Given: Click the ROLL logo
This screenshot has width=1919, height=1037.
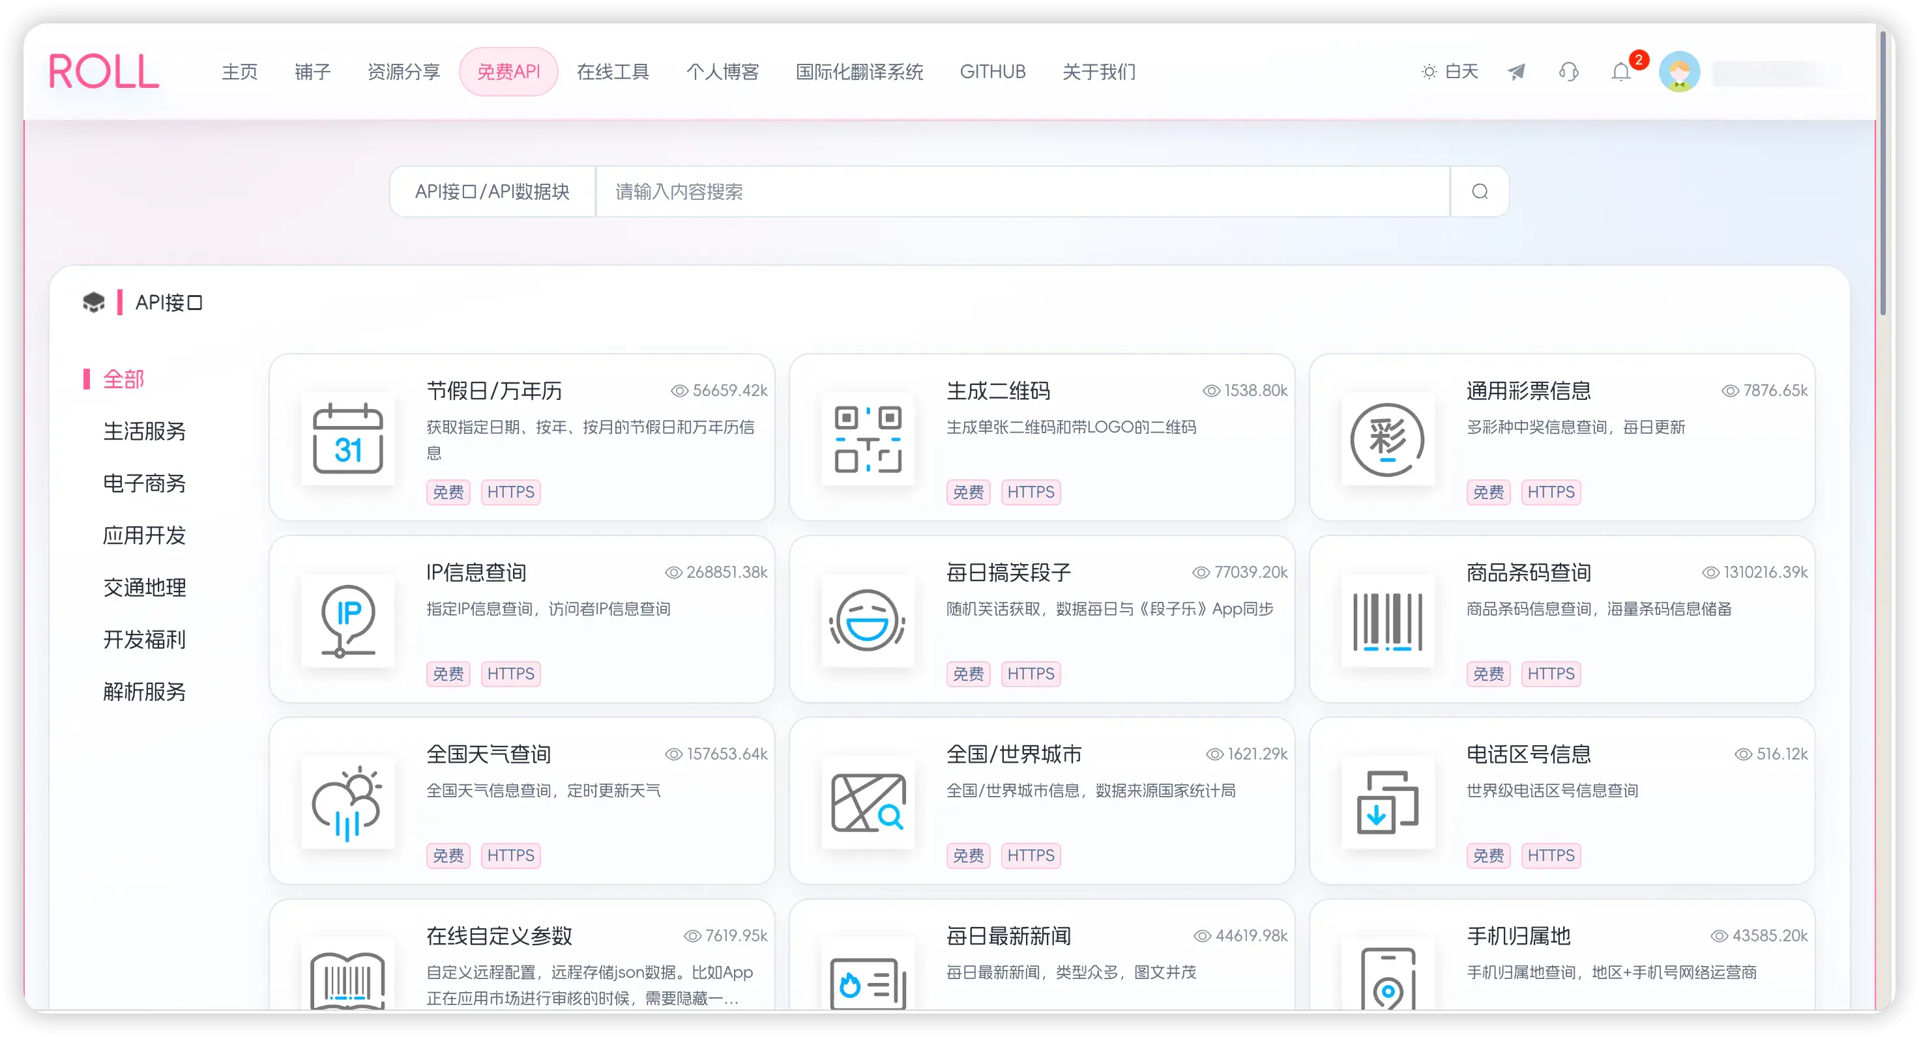Looking at the screenshot, I should coord(104,72).
